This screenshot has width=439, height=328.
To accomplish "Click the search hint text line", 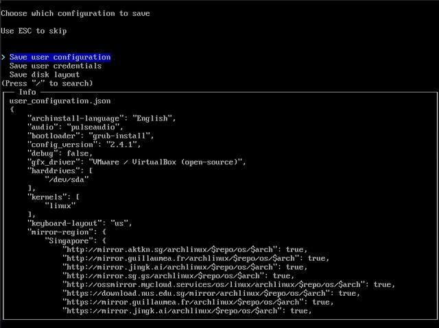I will coord(47,84).
